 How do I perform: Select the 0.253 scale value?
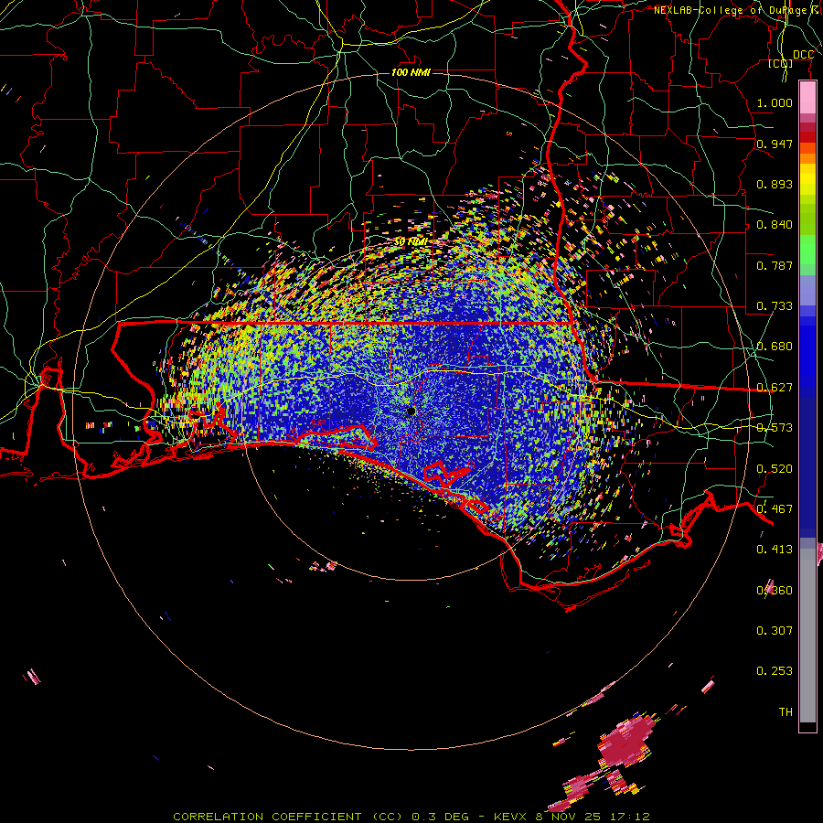pos(775,671)
